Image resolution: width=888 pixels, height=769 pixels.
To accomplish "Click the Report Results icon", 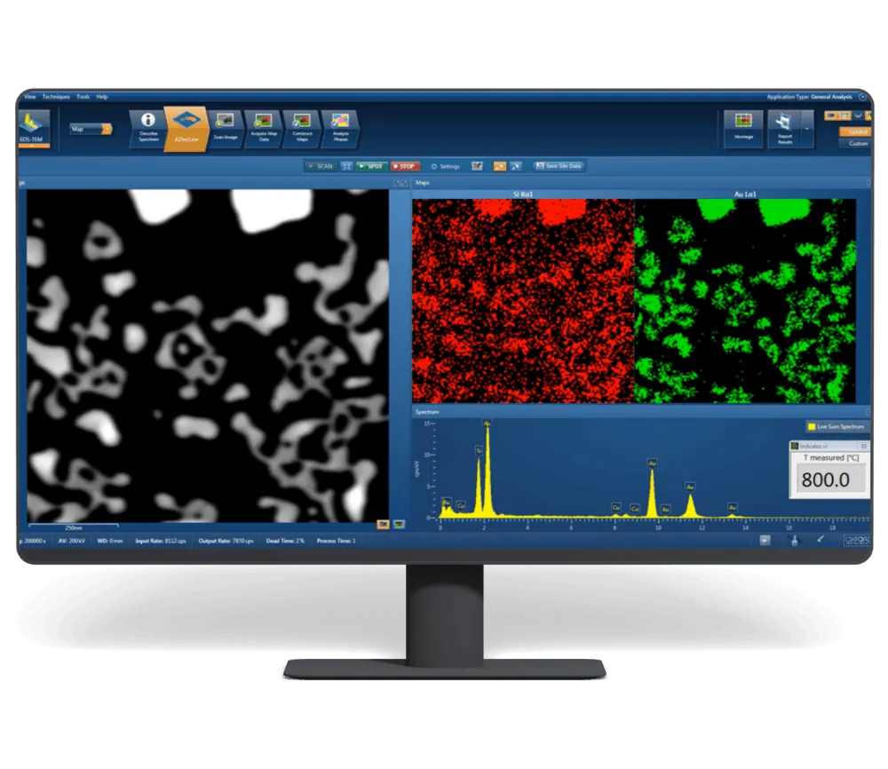I will point(784,129).
